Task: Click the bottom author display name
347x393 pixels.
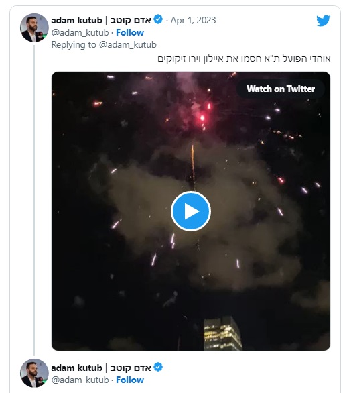Action: [101, 368]
